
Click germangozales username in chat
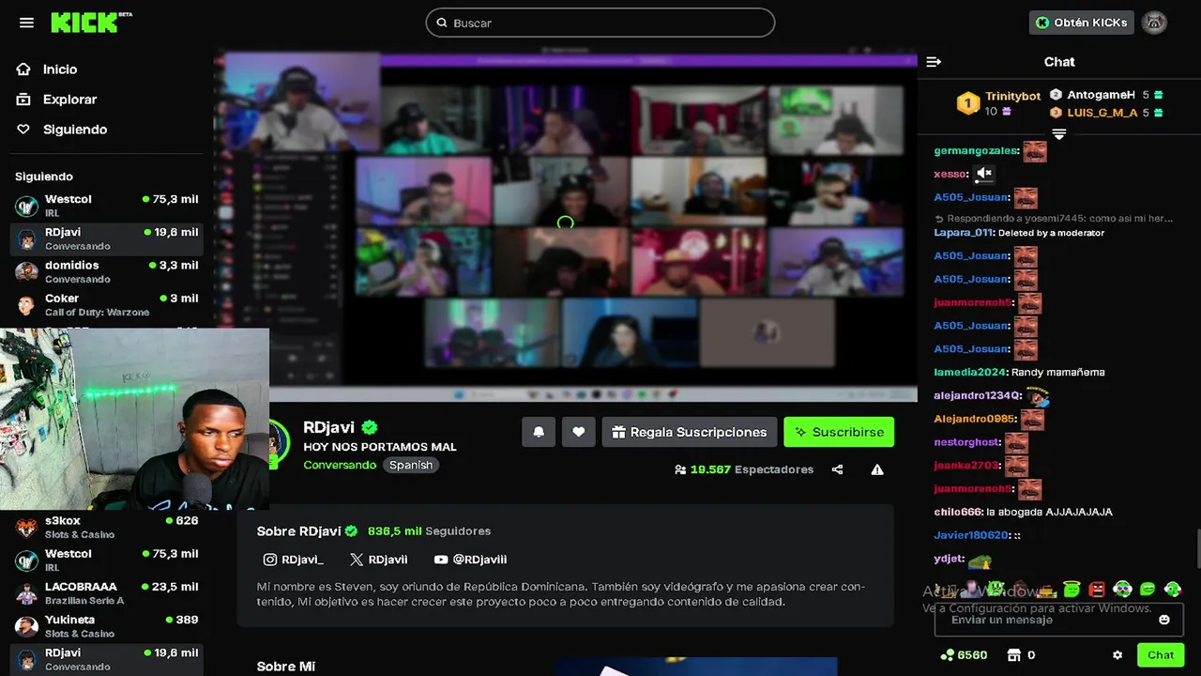click(x=977, y=151)
